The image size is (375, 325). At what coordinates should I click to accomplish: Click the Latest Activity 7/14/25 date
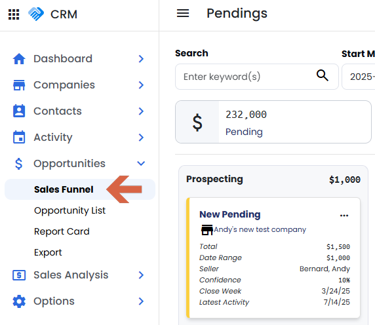pyautogui.click(x=337, y=302)
